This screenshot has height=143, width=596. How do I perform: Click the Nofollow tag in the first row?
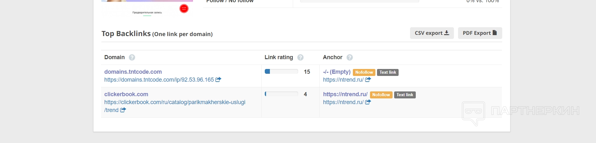click(x=364, y=72)
